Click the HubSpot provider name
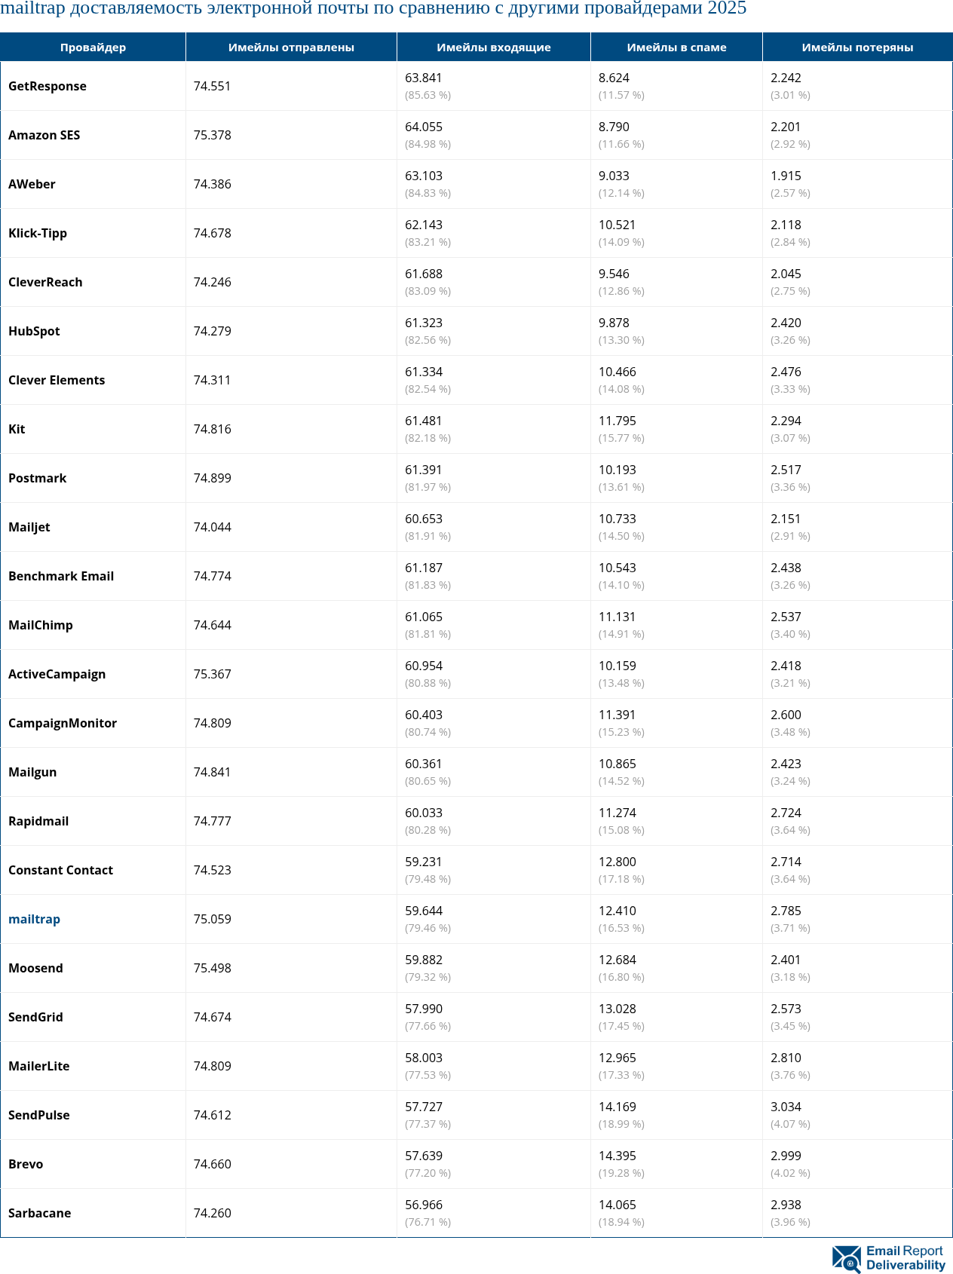Image resolution: width=953 pixels, height=1274 pixels. click(34, 331)
